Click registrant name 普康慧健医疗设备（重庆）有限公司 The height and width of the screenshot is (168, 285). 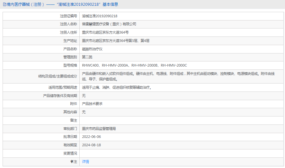109,24
